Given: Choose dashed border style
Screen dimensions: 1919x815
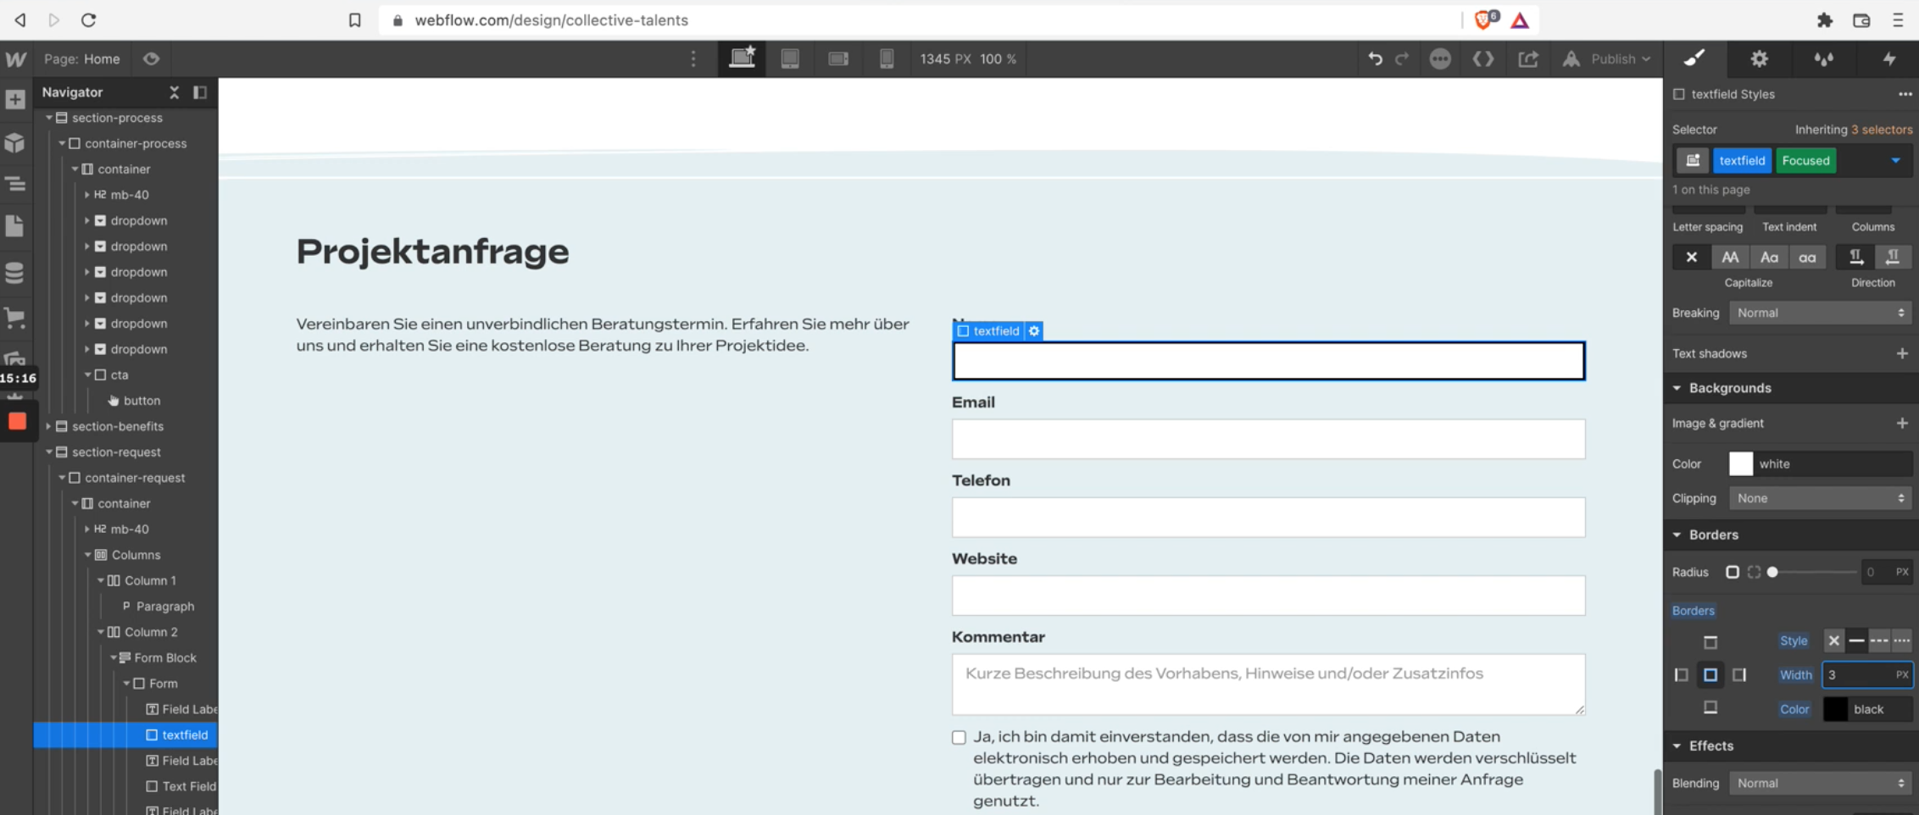Looking at the screenshot, I should pos(1879,640).
